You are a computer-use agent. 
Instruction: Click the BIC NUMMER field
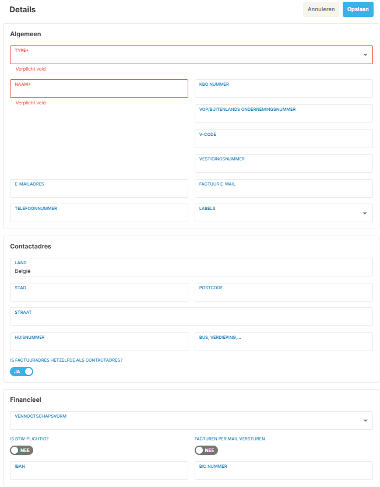point(284,471)
